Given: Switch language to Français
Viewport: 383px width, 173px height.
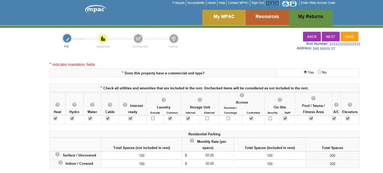Looking at the screenshot, I should 178,3.
